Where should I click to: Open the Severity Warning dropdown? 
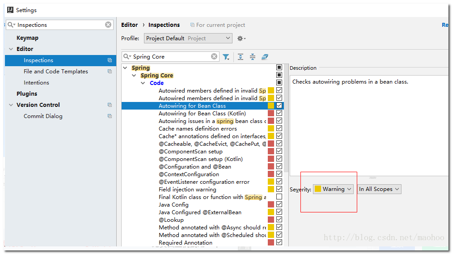coord(333,189)
